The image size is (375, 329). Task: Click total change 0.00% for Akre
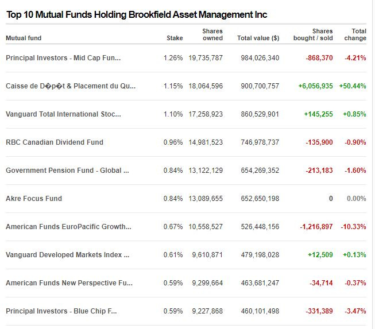[x=357, y=199]
